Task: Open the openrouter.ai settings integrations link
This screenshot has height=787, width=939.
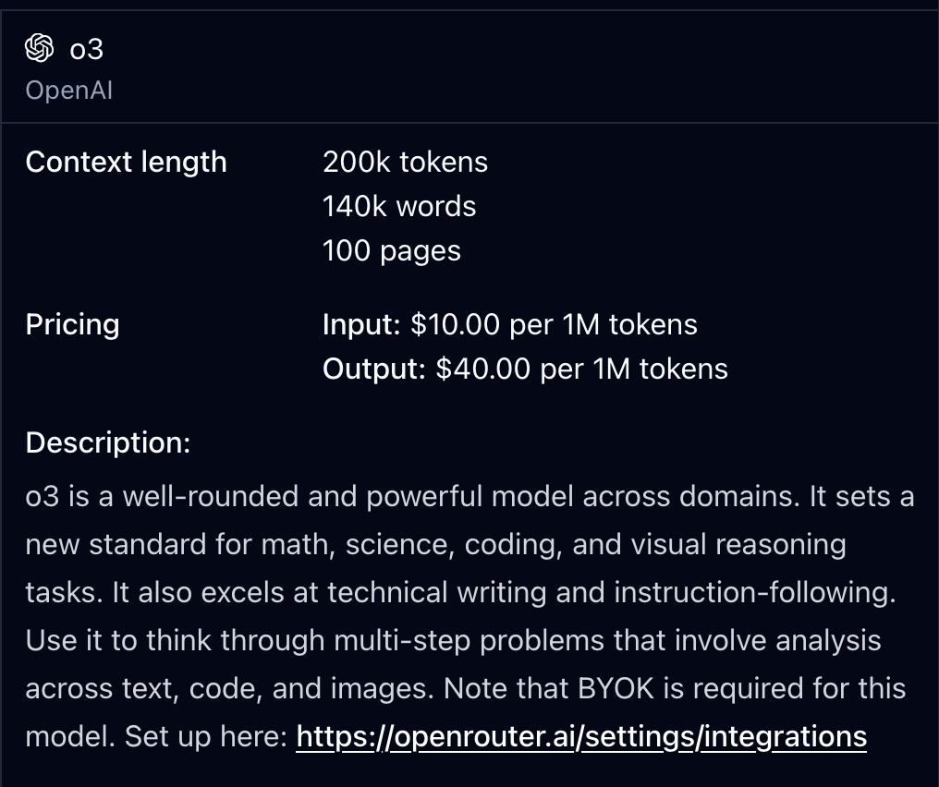Action: (x=581, y=737)
